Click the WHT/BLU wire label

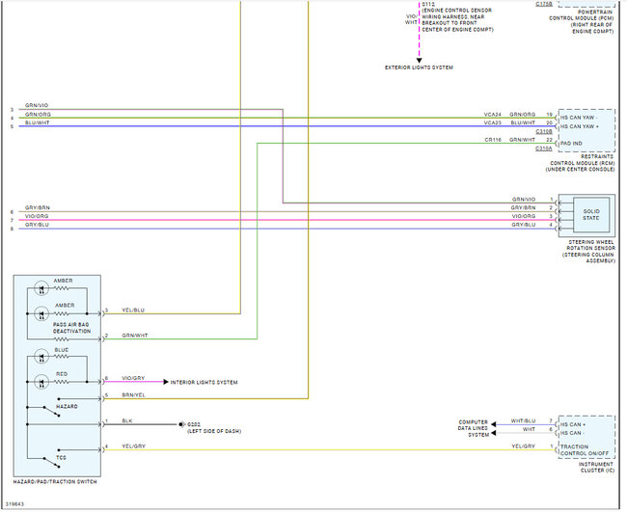(523, 421)
